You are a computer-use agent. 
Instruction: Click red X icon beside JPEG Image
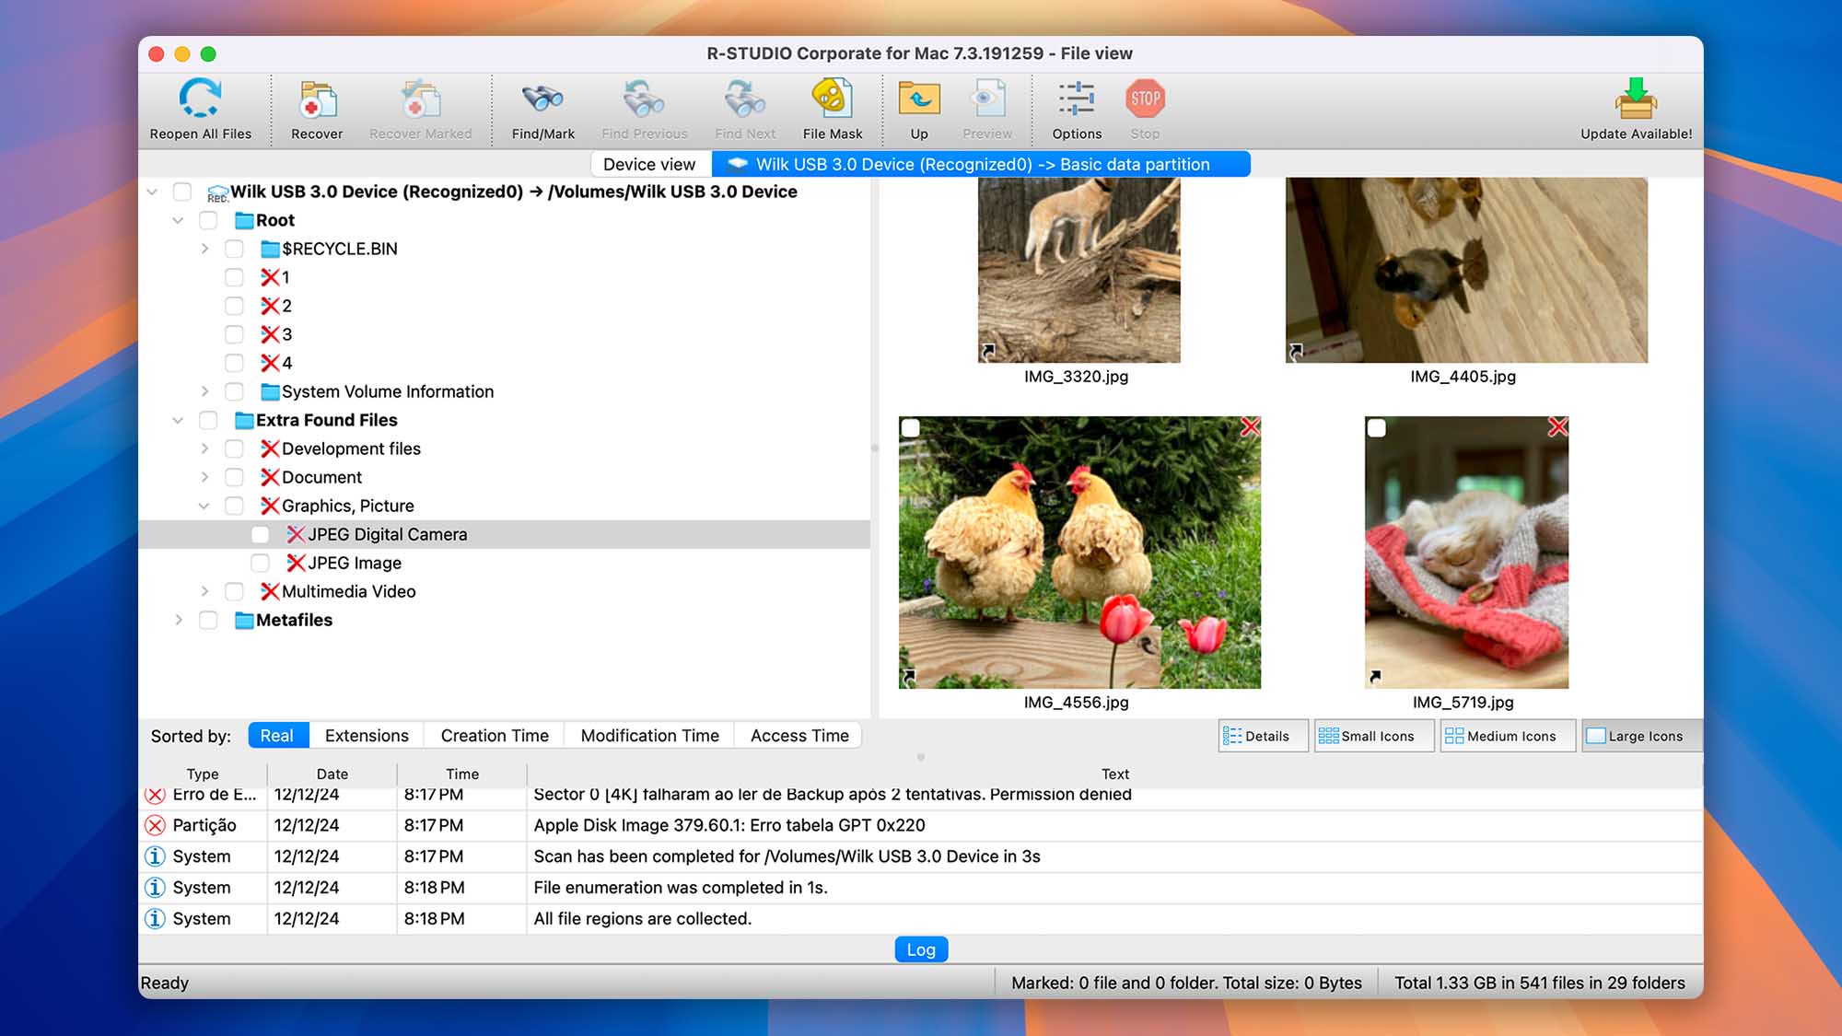[295, 563]
